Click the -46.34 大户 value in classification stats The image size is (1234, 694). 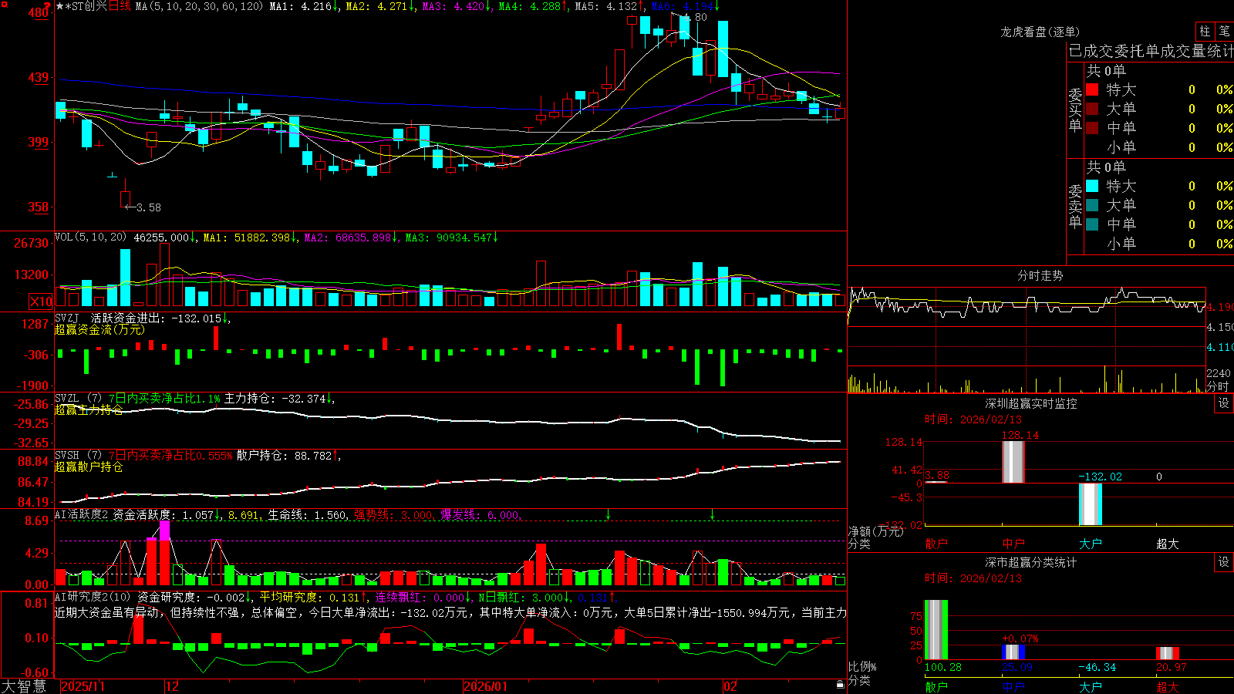(x=1097, y=667)
